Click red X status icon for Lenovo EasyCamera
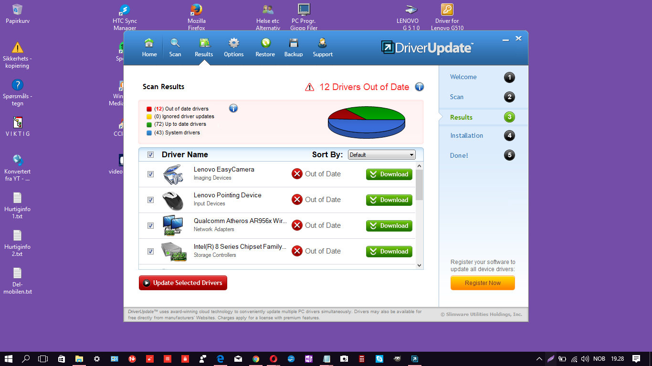This screenshot has height=366, width=652. pos(297,174)
